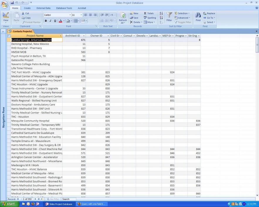Switch to the Acrobat tab
The image size is (259, 207).
(x=82, y=8)
